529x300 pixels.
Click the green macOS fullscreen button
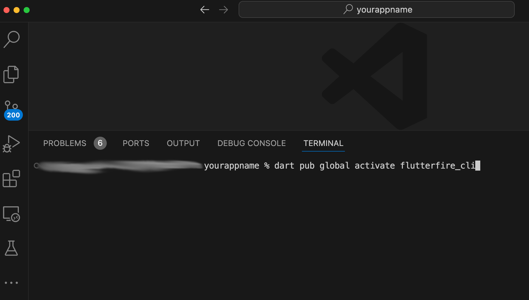[27, 10]
